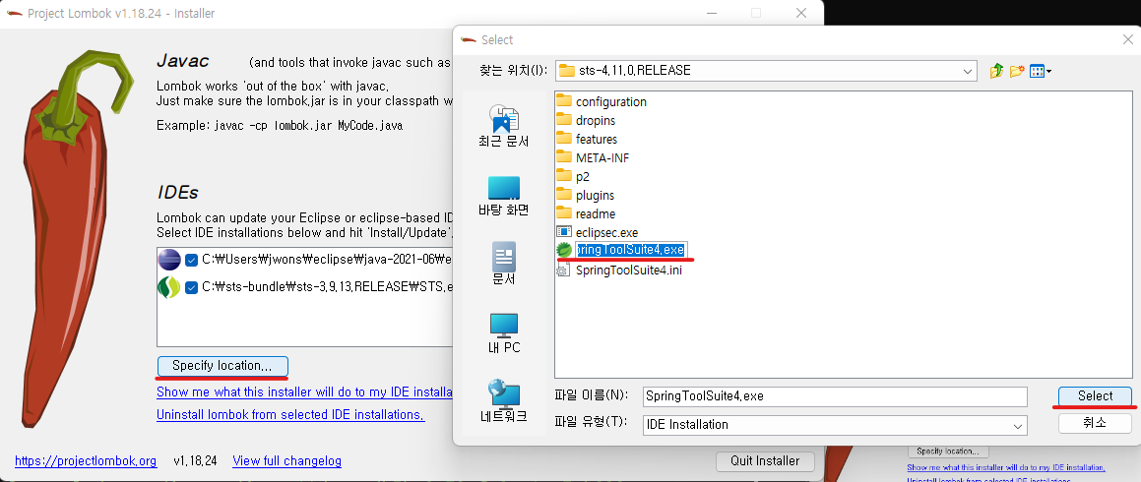Select the SpringToolSuite4.ini file name
The width and height of the screenshot is (1141, 482).
[x=629, y=270]
